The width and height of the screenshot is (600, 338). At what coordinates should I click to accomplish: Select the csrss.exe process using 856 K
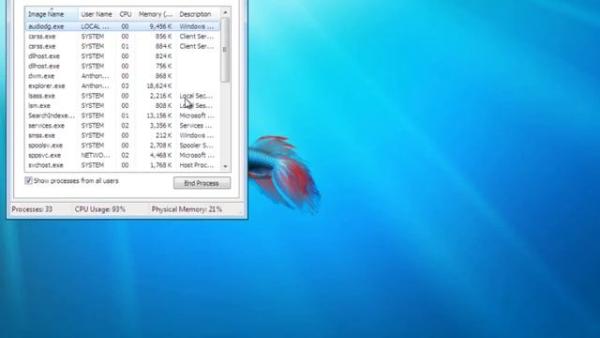coord(123,37)
